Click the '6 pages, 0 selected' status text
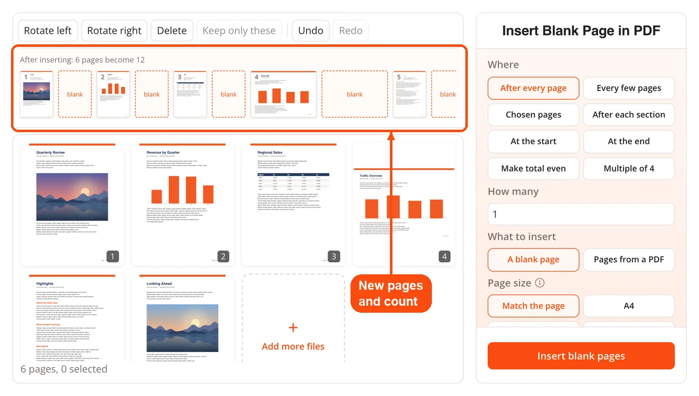Viewport: 699px width, 396px height. coord(64,370)
